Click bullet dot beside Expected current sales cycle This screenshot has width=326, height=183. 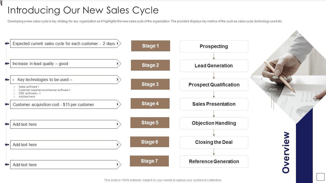coord(6,43)
